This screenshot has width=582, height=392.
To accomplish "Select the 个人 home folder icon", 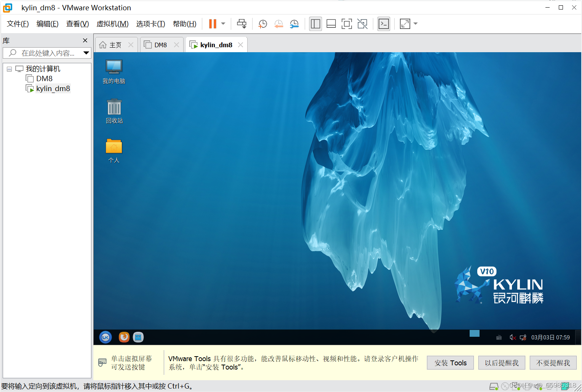I will [114, 151].
